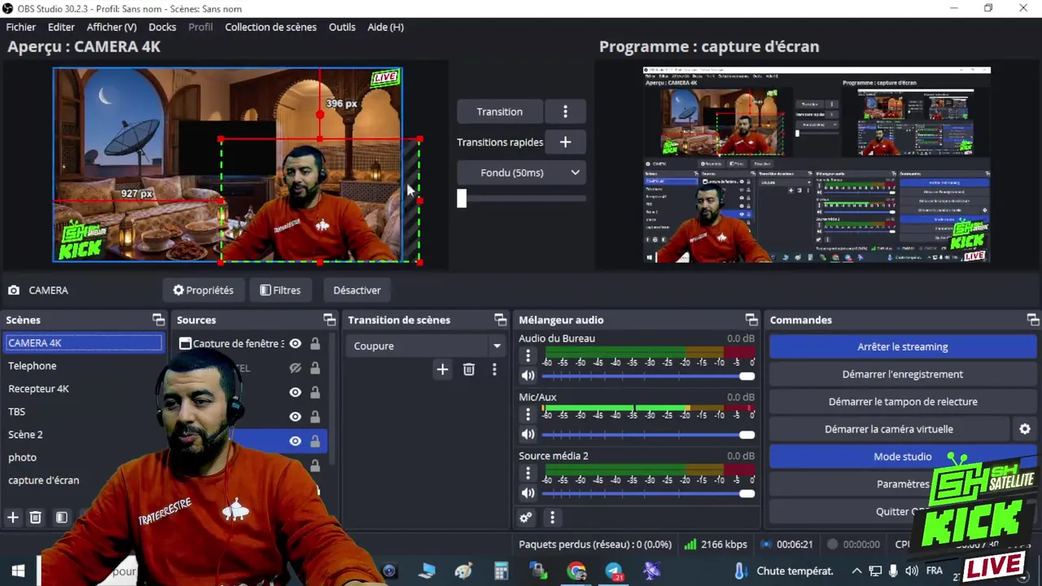Open the Aide (H) menu
Viewport: 1042px width, 586px height.
click(385, 27)
